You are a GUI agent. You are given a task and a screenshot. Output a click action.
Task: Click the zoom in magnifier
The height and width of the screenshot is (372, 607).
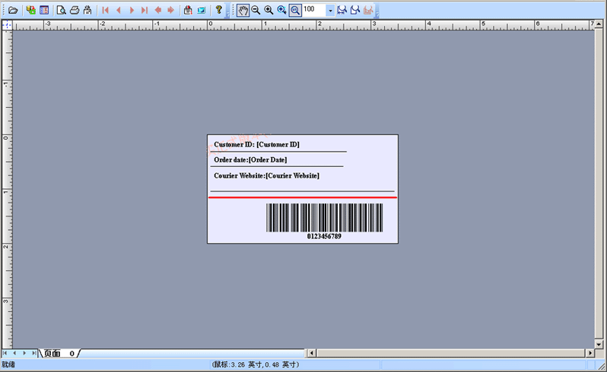click(269, 10)
